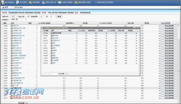Click the icon beside 南开大学 row
181x104 pixels.
(11, 26)
